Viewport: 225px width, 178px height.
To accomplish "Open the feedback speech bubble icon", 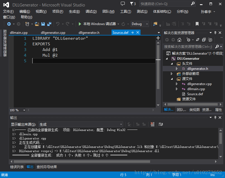I will click(x=123, y=4).
